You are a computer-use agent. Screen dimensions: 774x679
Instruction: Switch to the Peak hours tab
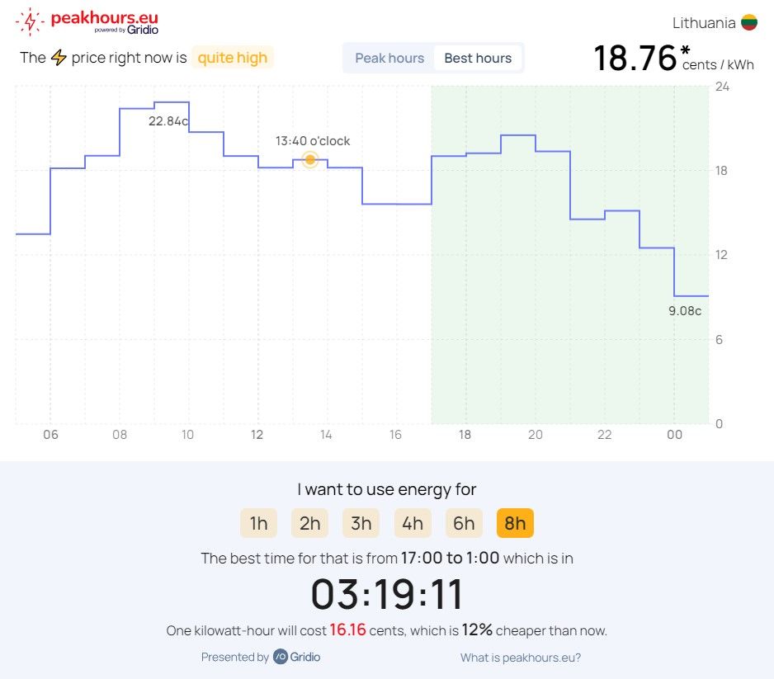389,58
